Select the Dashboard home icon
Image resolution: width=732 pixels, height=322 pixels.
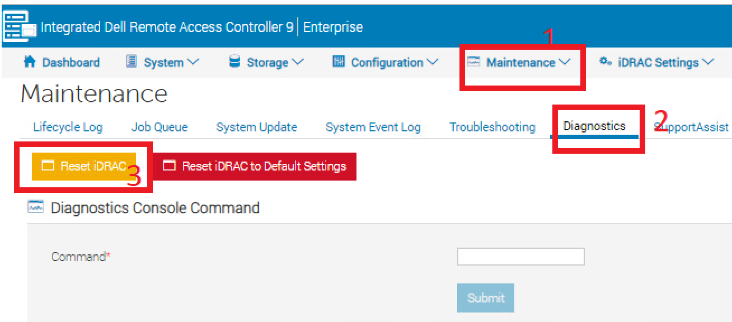(29, 62)
